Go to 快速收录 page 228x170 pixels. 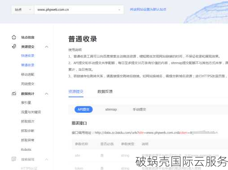pyautogui.click(x=28, y=56)
